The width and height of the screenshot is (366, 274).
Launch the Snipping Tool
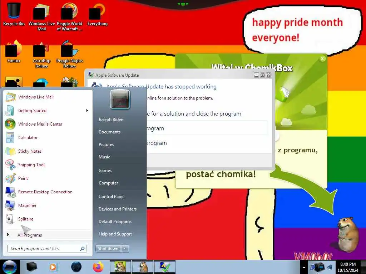click(48, 164)
